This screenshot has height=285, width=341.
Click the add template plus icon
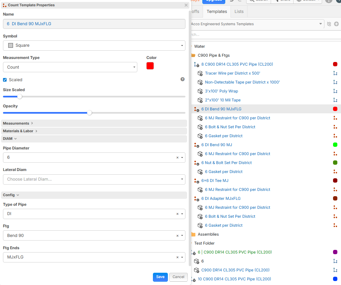pyautogui.click(x=336, y=24)
